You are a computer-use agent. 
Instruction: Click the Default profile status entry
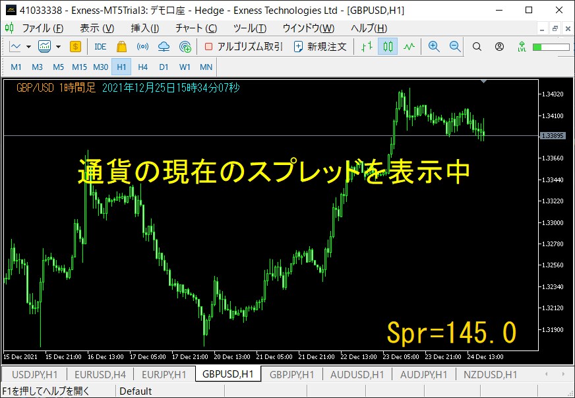coord(135,391)
